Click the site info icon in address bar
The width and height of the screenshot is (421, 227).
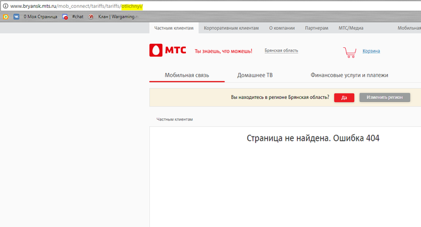point(5,6)
